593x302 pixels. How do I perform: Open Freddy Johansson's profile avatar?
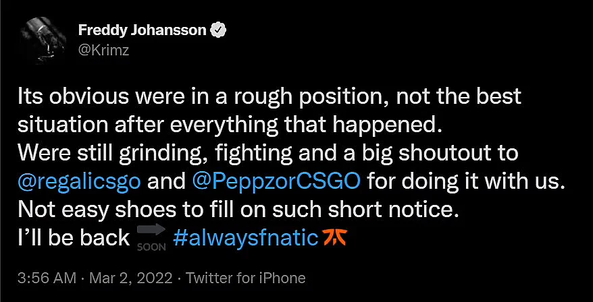point(43,40)
